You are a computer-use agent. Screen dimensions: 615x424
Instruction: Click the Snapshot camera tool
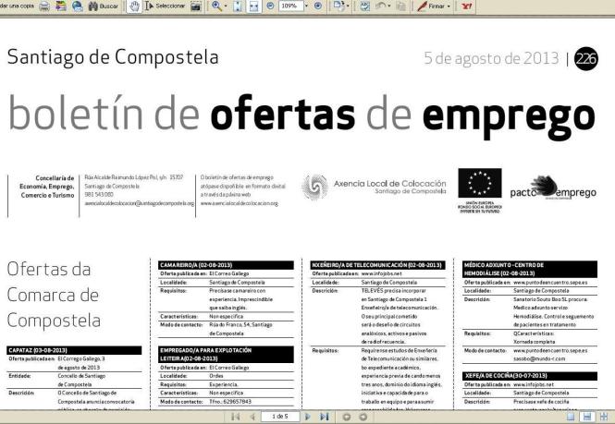(196, 6)
